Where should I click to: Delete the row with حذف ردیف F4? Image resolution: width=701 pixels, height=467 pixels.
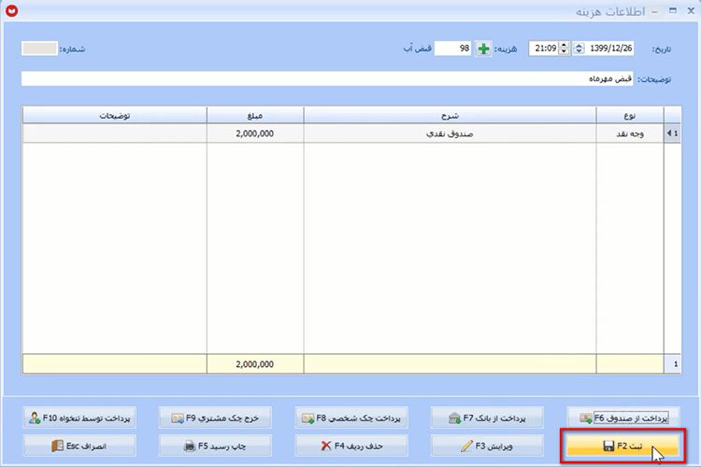click(350, 446)
